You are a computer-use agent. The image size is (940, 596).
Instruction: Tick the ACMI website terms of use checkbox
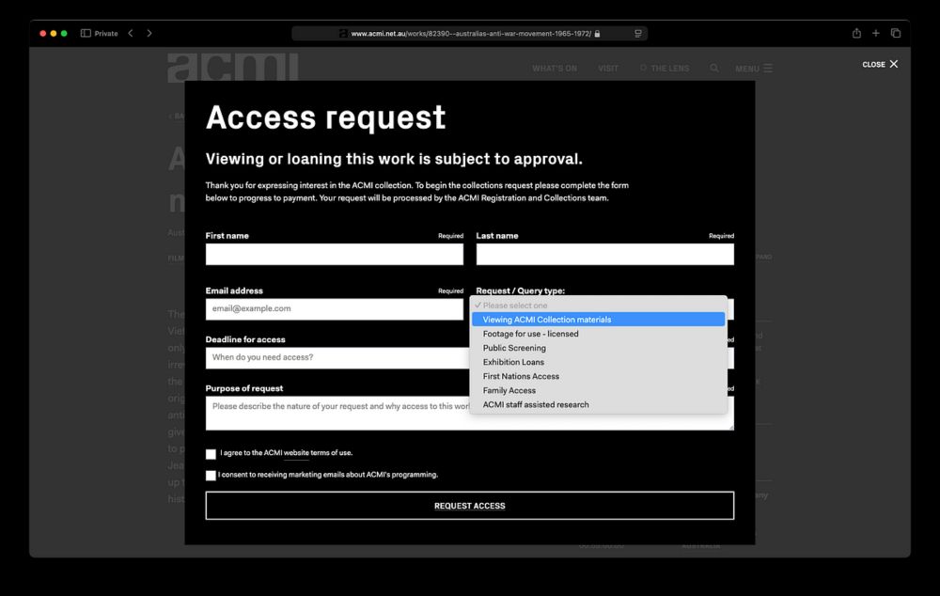(x=211, y=454)
